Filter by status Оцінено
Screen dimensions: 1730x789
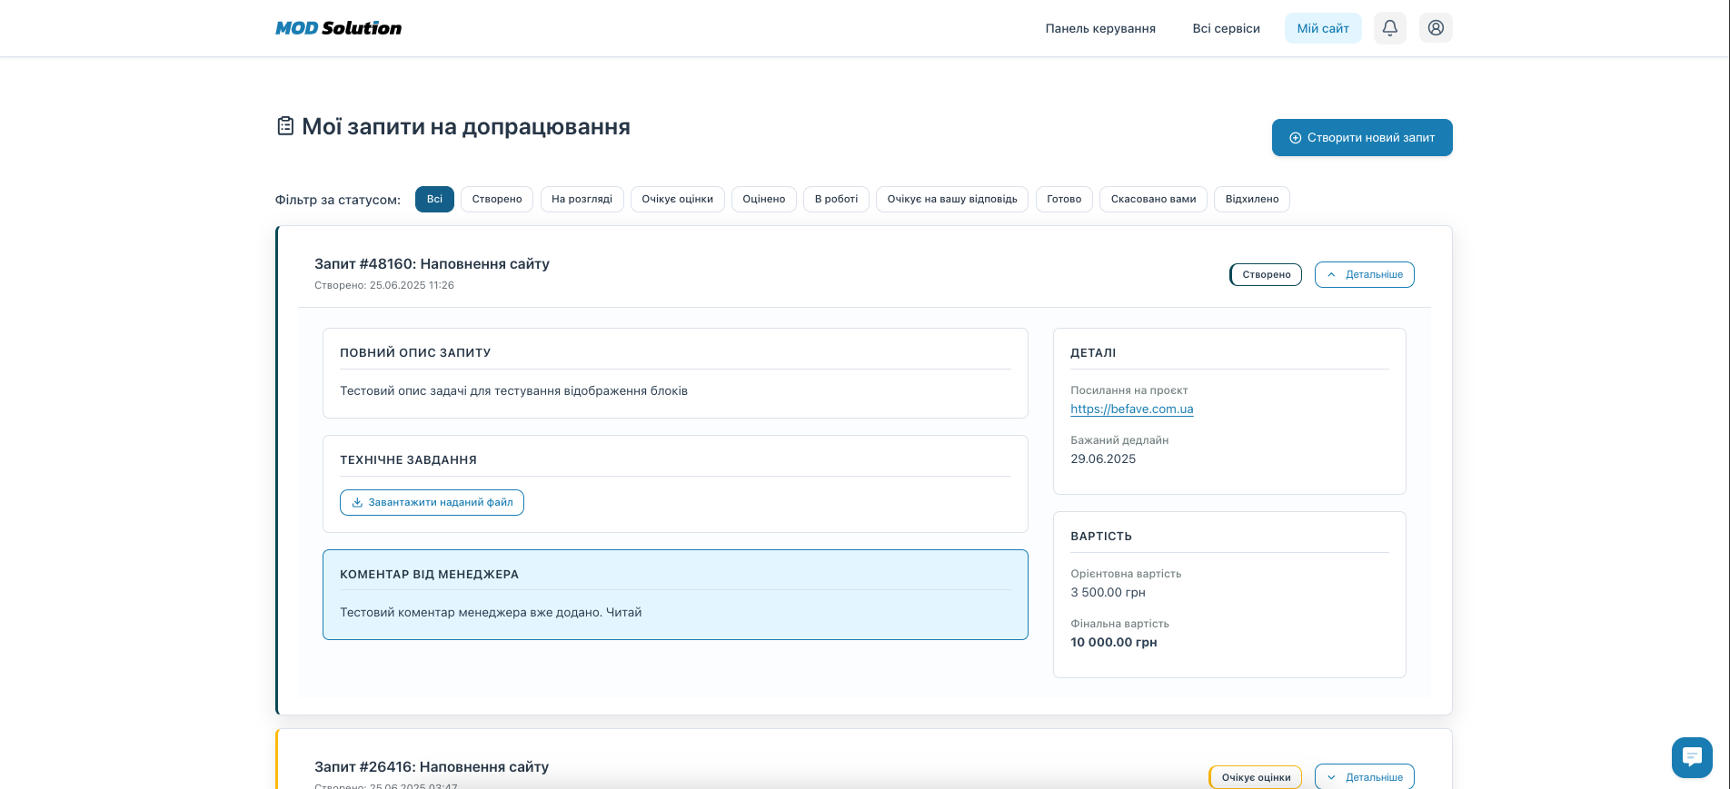(764, 199)
